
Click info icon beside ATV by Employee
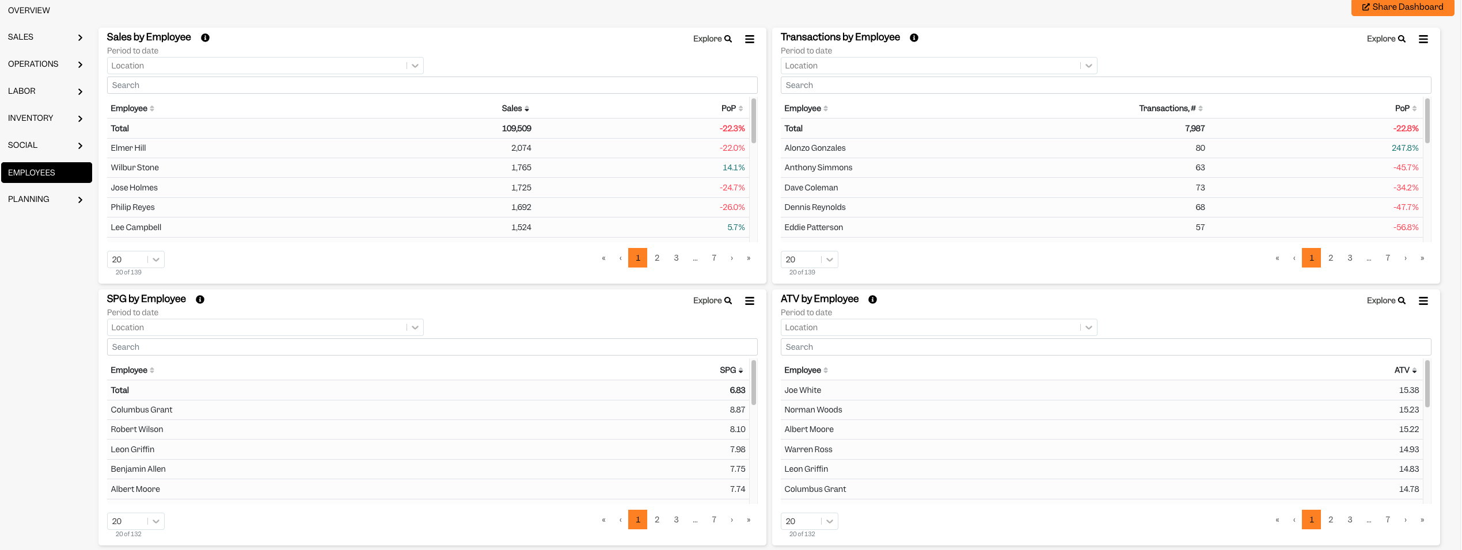[872, 299]
